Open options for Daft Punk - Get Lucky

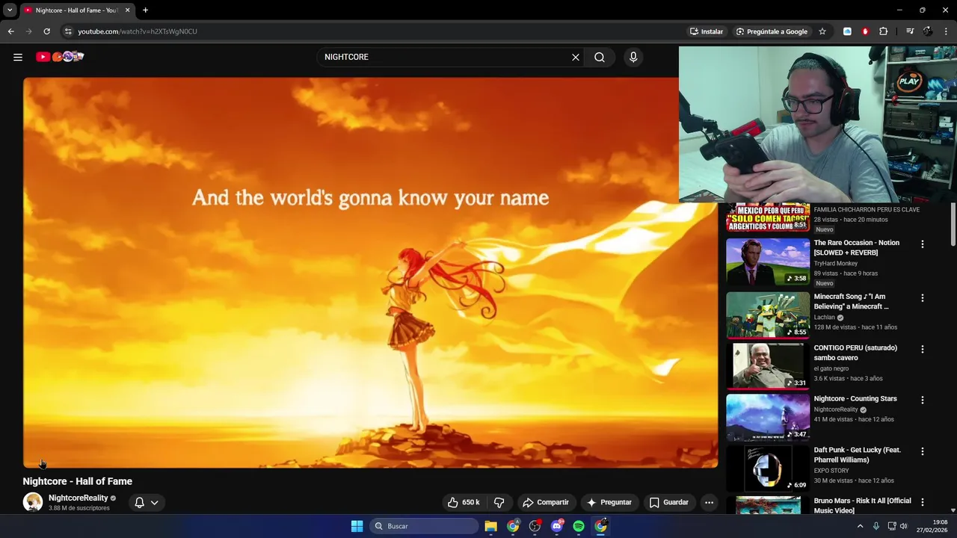tap(922, 451)
